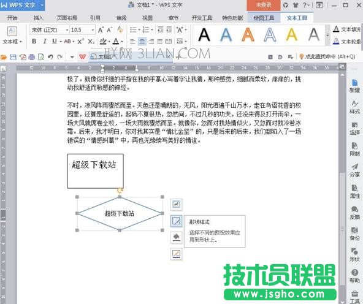Click the shape style floating icon
Viewport: 363px width, 304px height.
(176, 221)
